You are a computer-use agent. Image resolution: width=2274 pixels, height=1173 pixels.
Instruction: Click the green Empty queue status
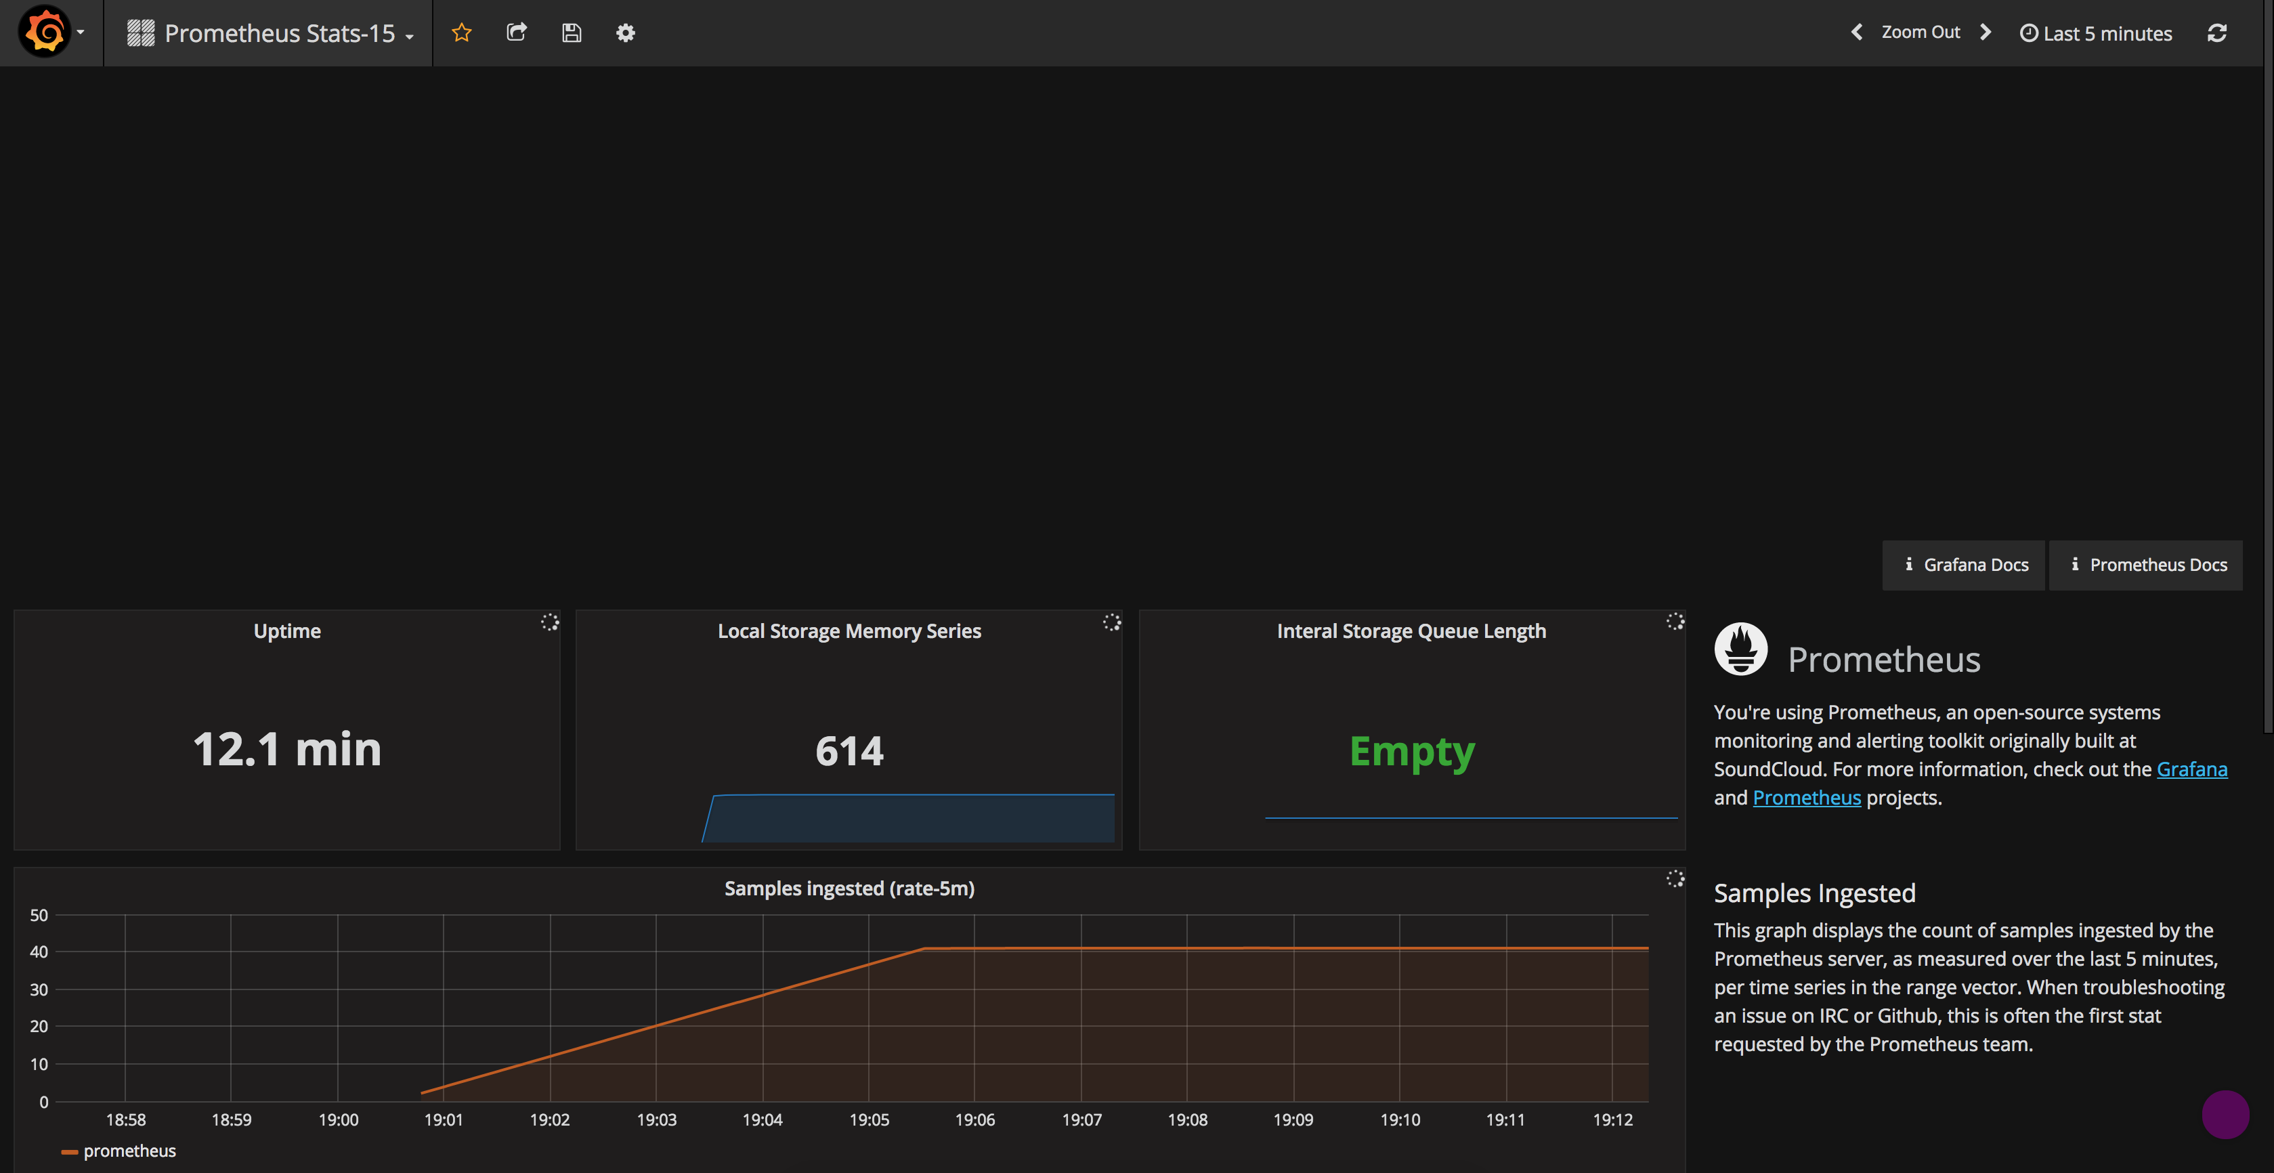[x=1411, y=752]
